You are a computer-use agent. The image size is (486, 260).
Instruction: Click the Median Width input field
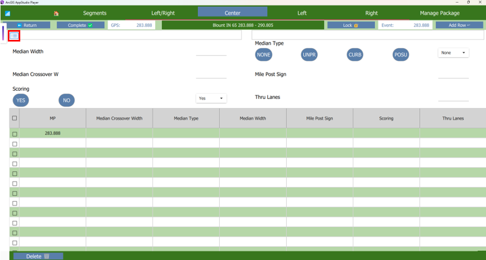click(x=211, y=52)
